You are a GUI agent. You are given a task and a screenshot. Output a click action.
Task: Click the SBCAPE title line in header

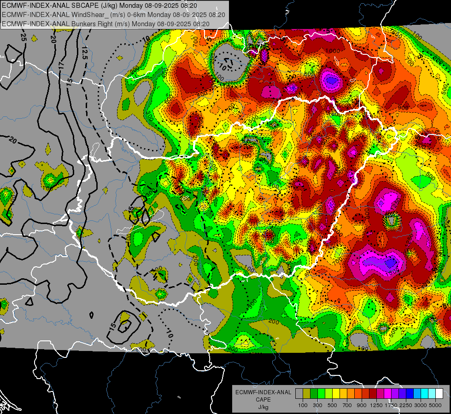(99, 6)
